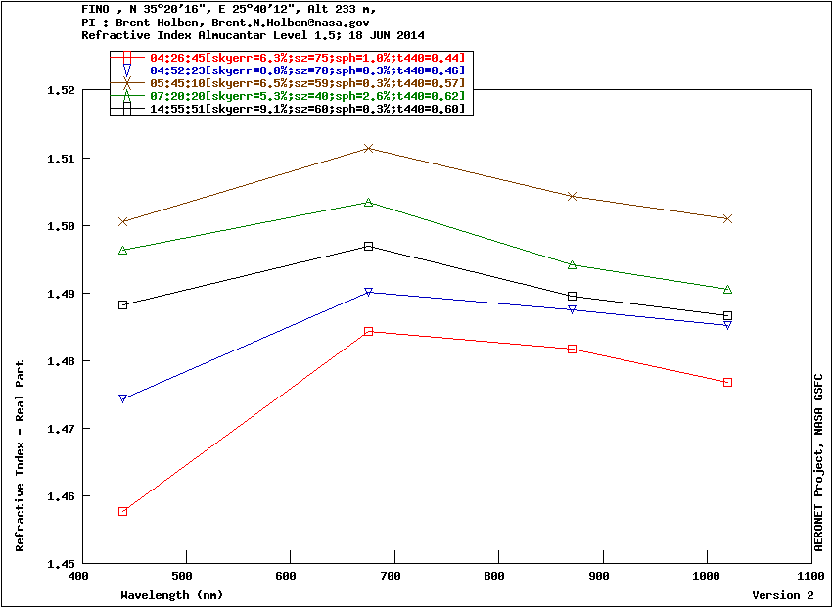Click the black square legend marker
The height and width of the screenshot is (607, 832).
pyautogui.click(x=127, y=108)
